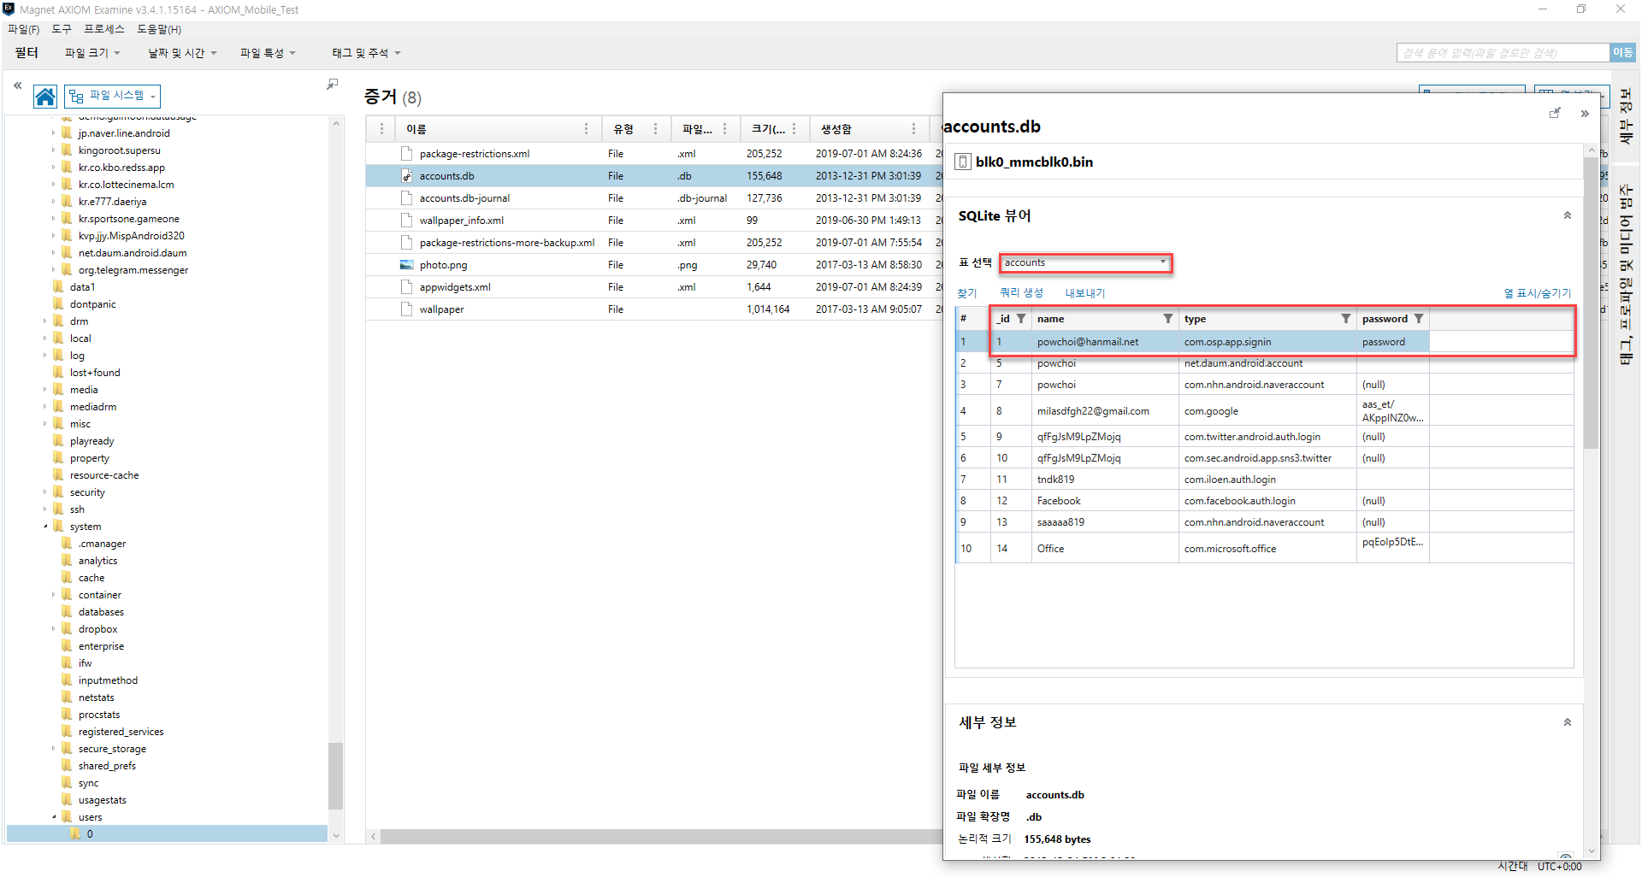Collapse the SQLite 뷰어 section
The height and width of the screenshot is (889, 1642).
pos(1568,215)
